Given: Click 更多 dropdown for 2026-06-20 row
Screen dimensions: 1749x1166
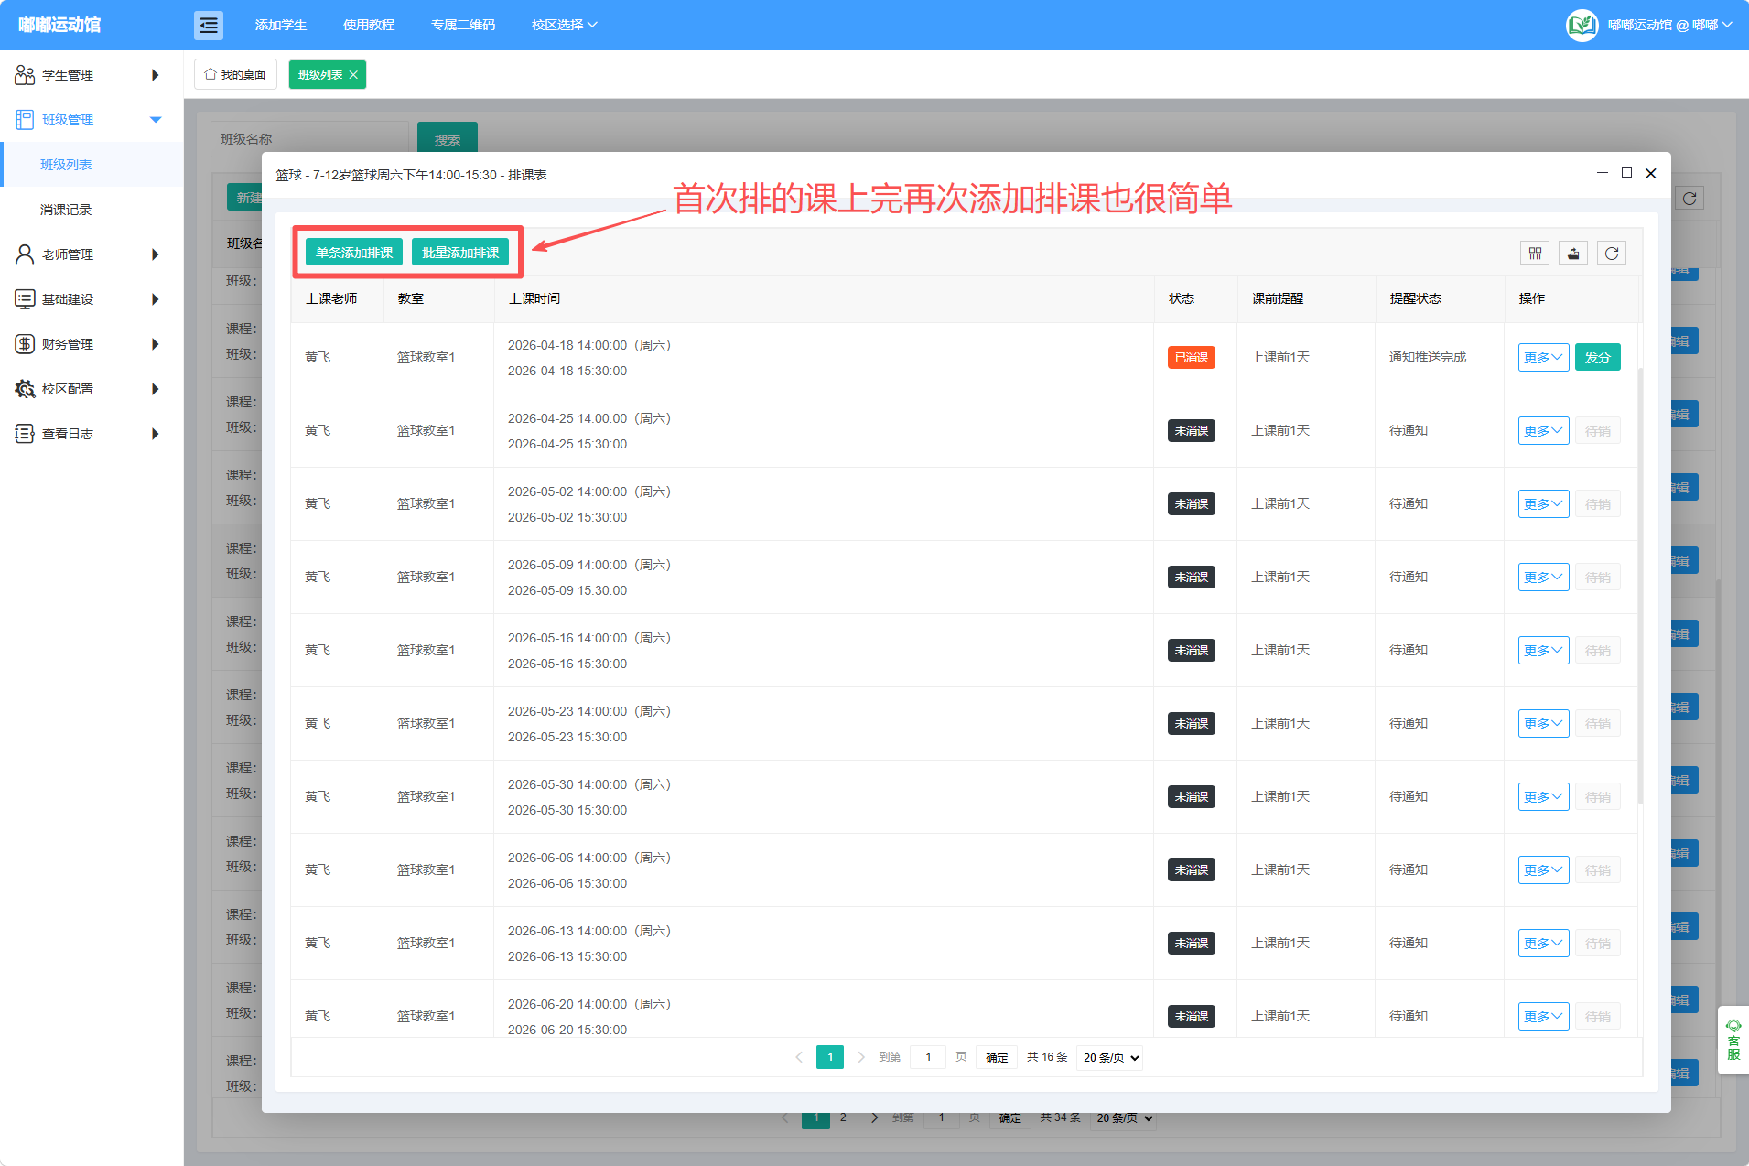Looking at the screenshot, I should pyautogui.click(x=1543, y=1017).
